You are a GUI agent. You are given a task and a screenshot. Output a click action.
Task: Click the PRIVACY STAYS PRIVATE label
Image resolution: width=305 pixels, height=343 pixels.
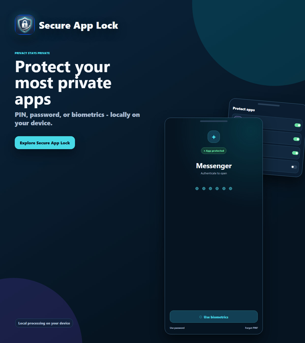pos(32,53)
